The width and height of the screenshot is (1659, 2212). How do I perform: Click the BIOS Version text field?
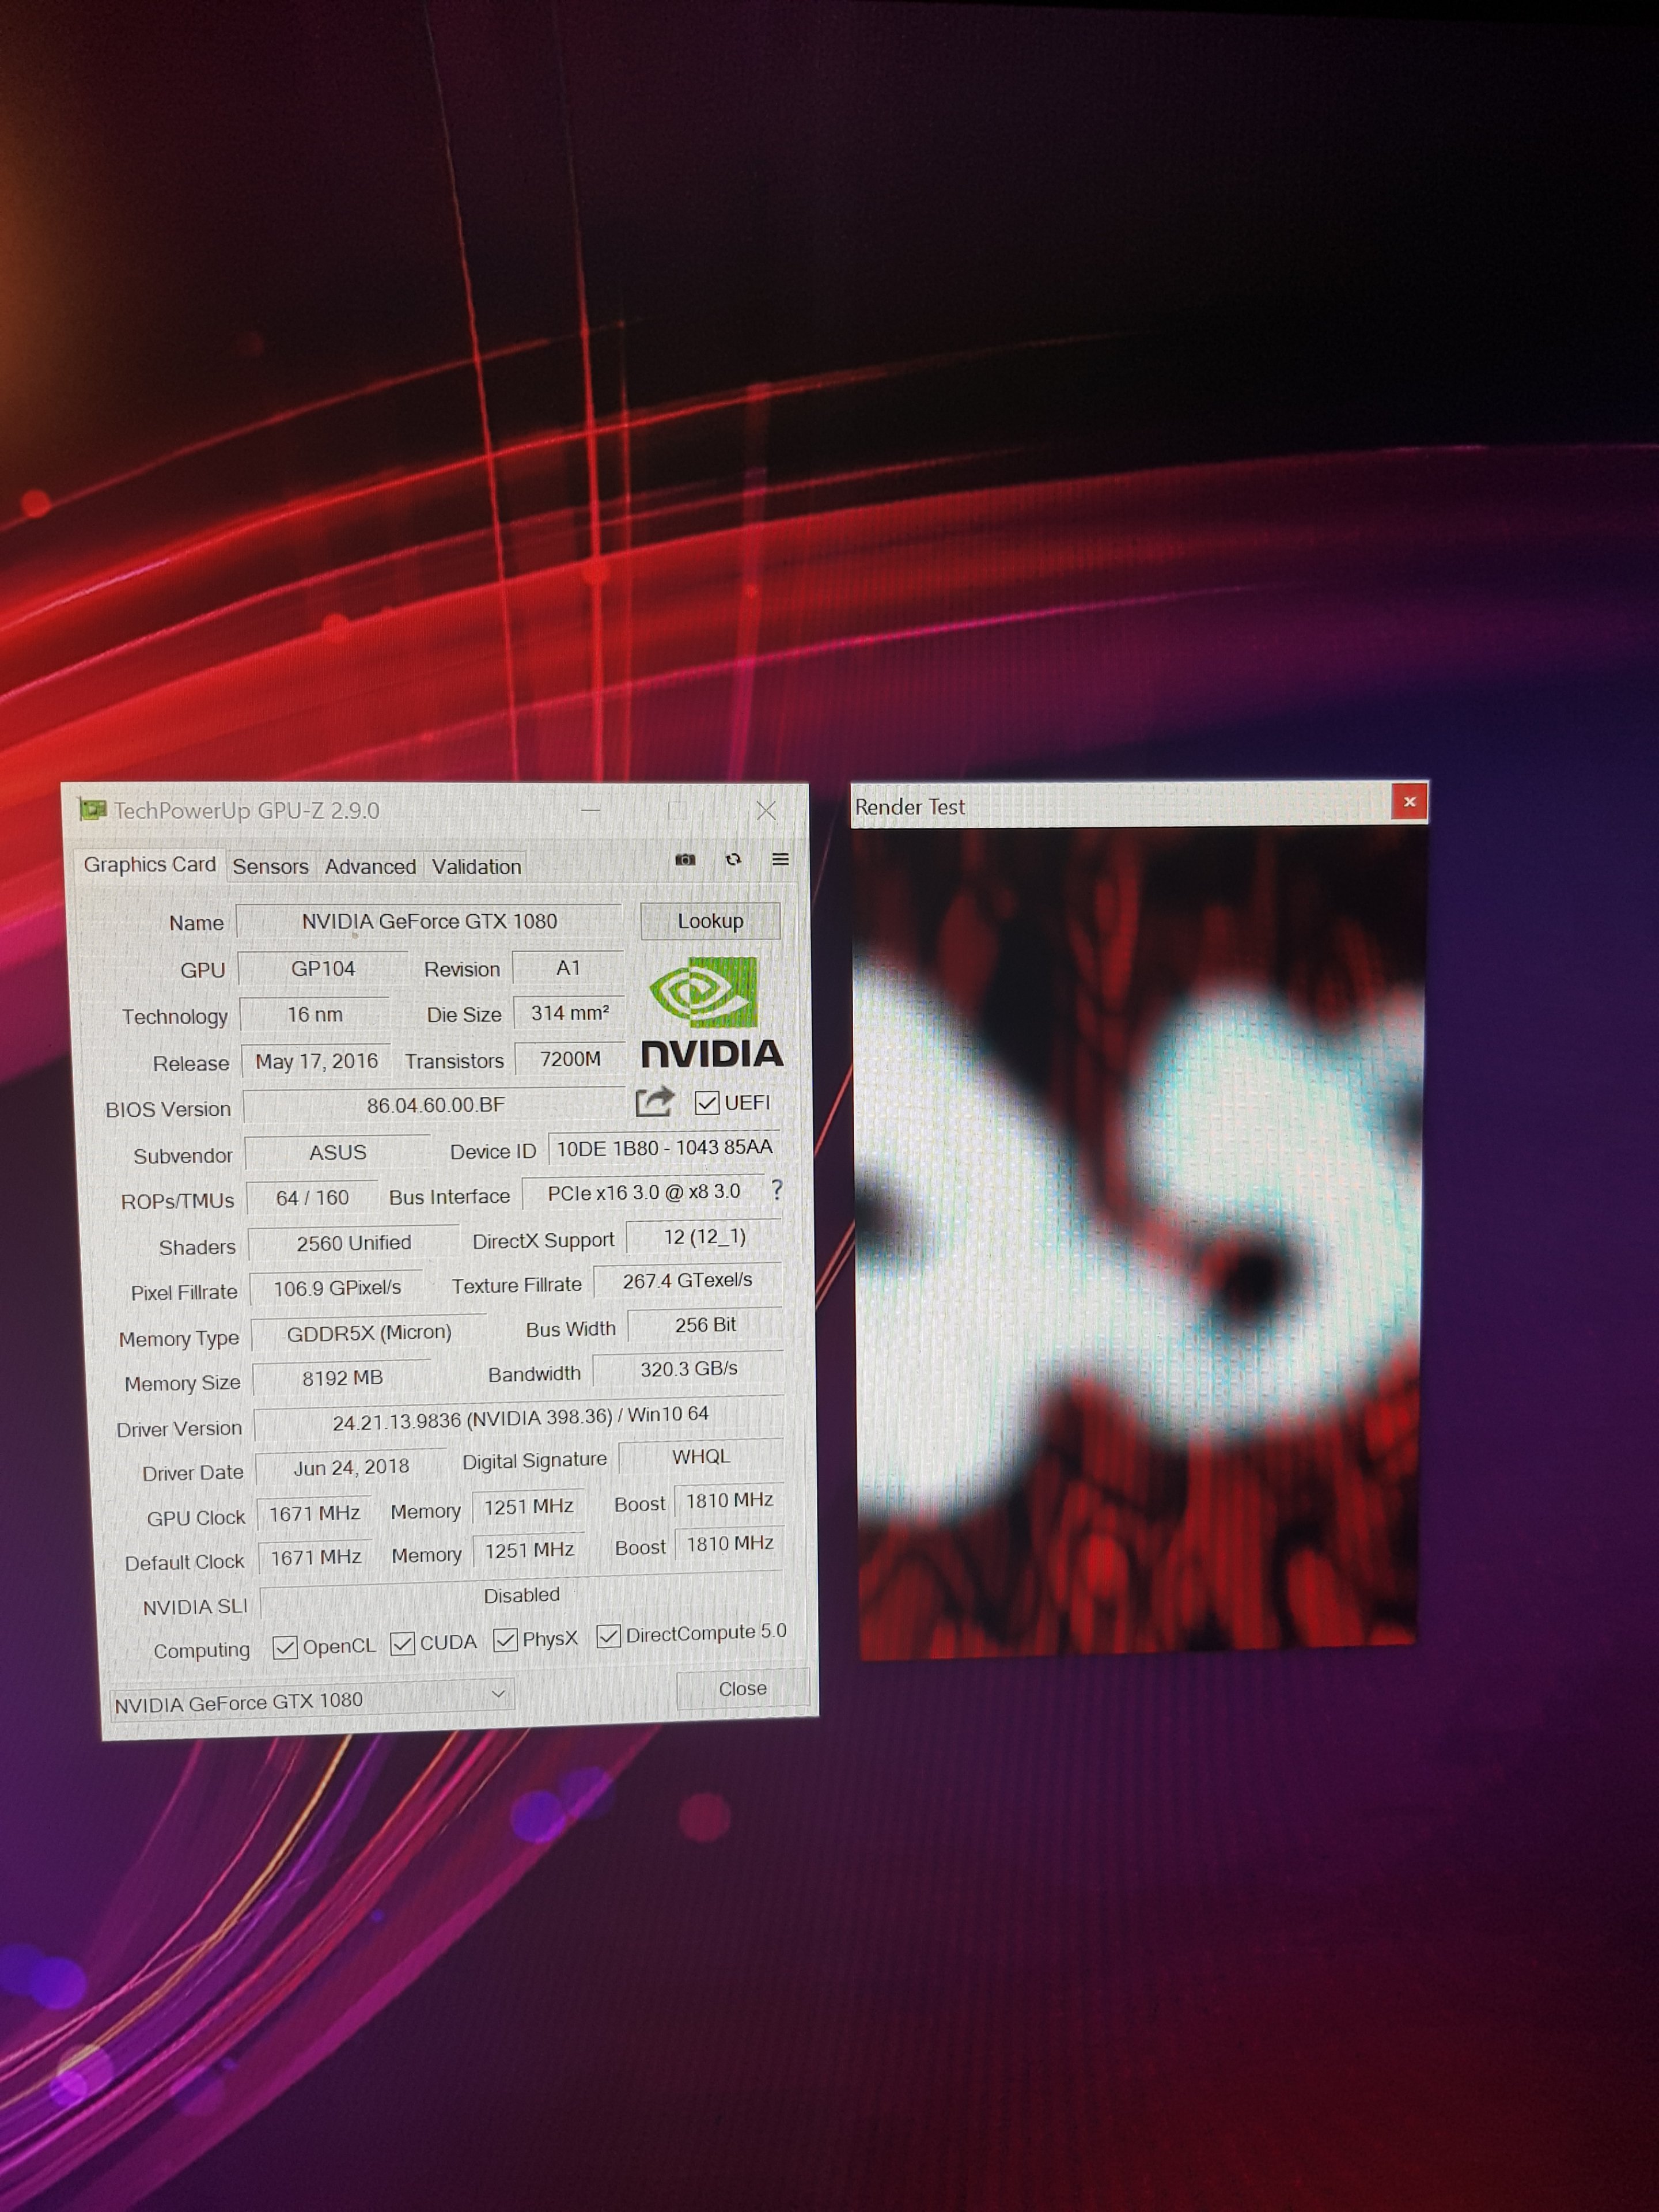(435, 1105)
